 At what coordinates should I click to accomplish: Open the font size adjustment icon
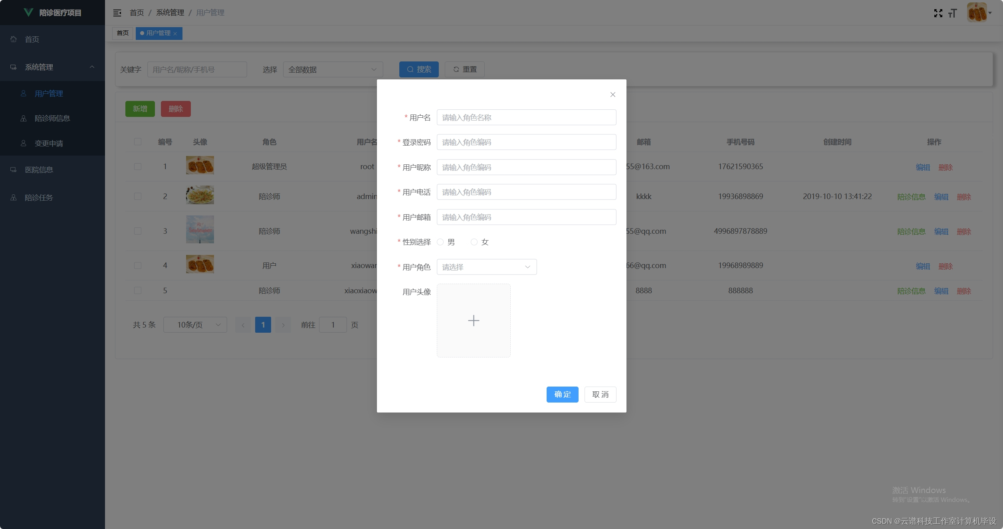(x=953, y=13)
